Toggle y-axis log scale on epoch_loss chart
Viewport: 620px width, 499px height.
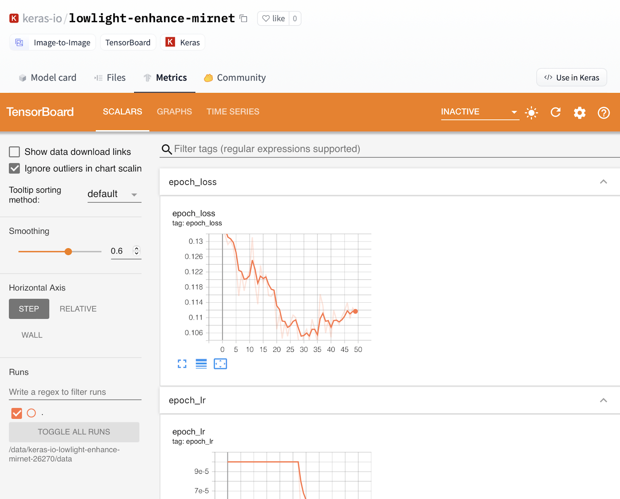click(201, 364)
